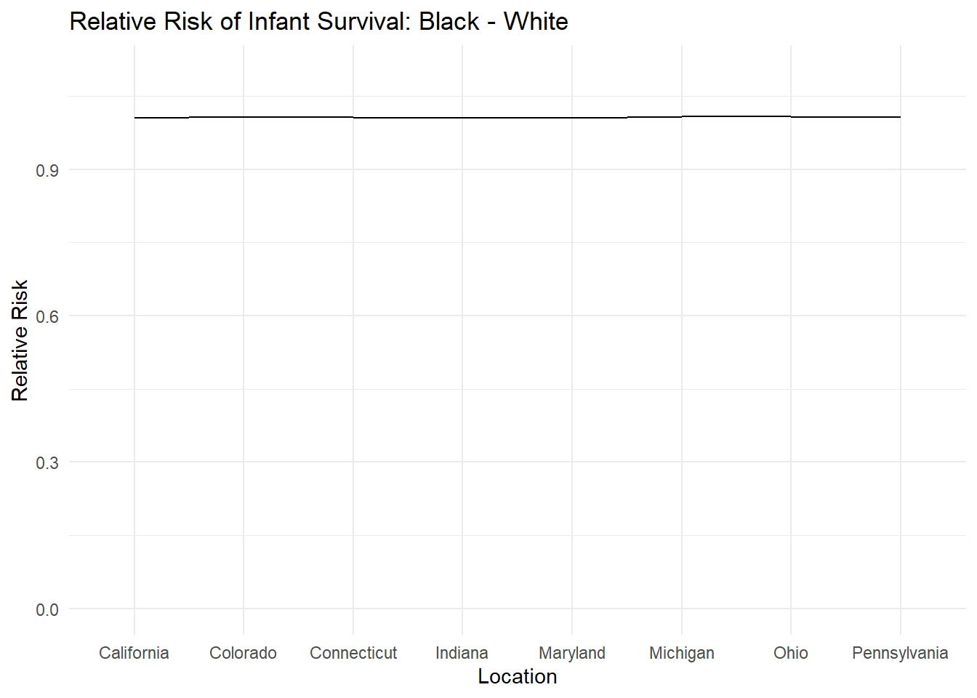977x698 pixels.
Task: Click the 0.6 y-axis tick label
Action: click(x=47, y=316)
